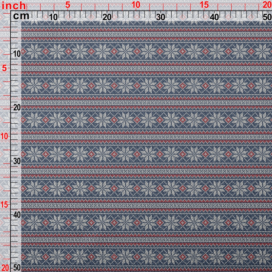Image resolution: width=272 pixels, height=272 pixels.
Task: Click the red 20 on left inch ruler
Action: click(5, 267)
